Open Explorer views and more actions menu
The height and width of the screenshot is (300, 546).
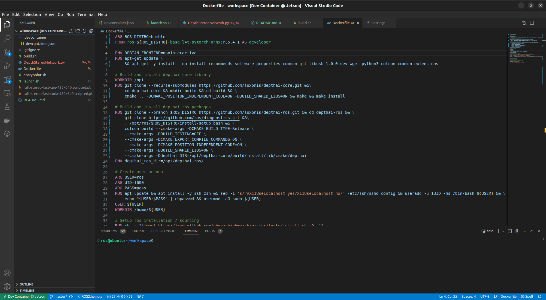[x=89, y=23]
